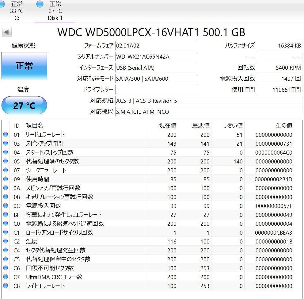The width and height of the screenshot is (304, 299).
Task: Select the セクタ代替処理発生回数 attribute name
Action: 56,250
